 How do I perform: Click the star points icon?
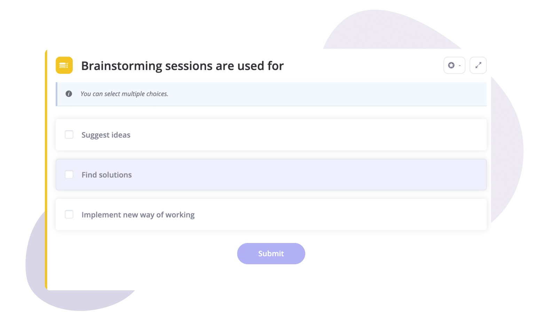451,65
